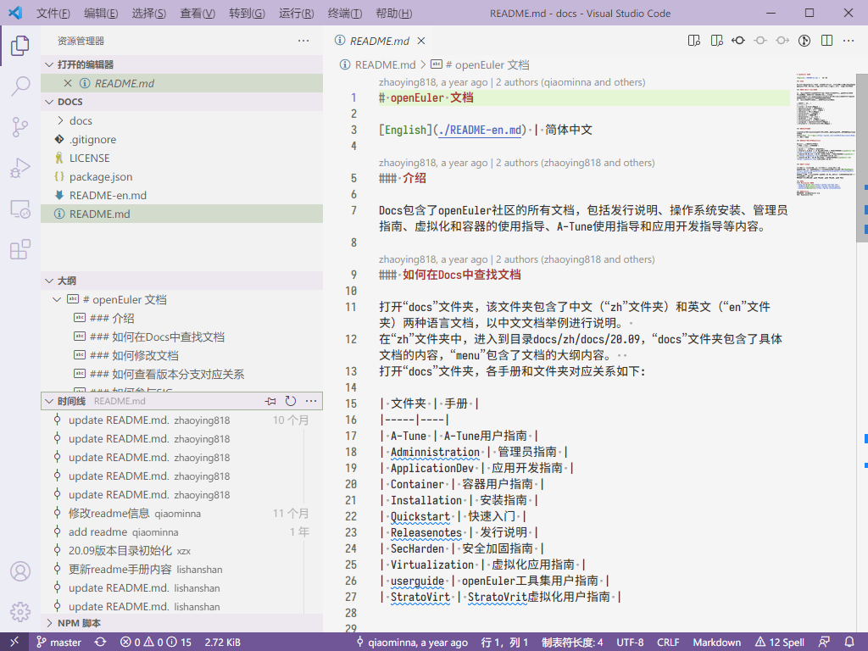
Task: Open Source Control view in activity bar
Action: click(20, 127)
